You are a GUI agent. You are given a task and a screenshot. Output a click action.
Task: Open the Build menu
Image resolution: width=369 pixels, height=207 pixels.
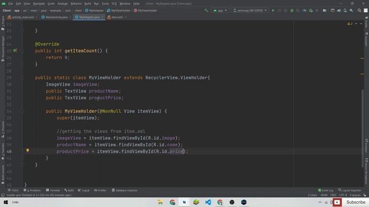point(88,3)
